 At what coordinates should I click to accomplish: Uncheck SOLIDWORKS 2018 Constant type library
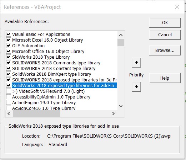click(x=9, y=68)
